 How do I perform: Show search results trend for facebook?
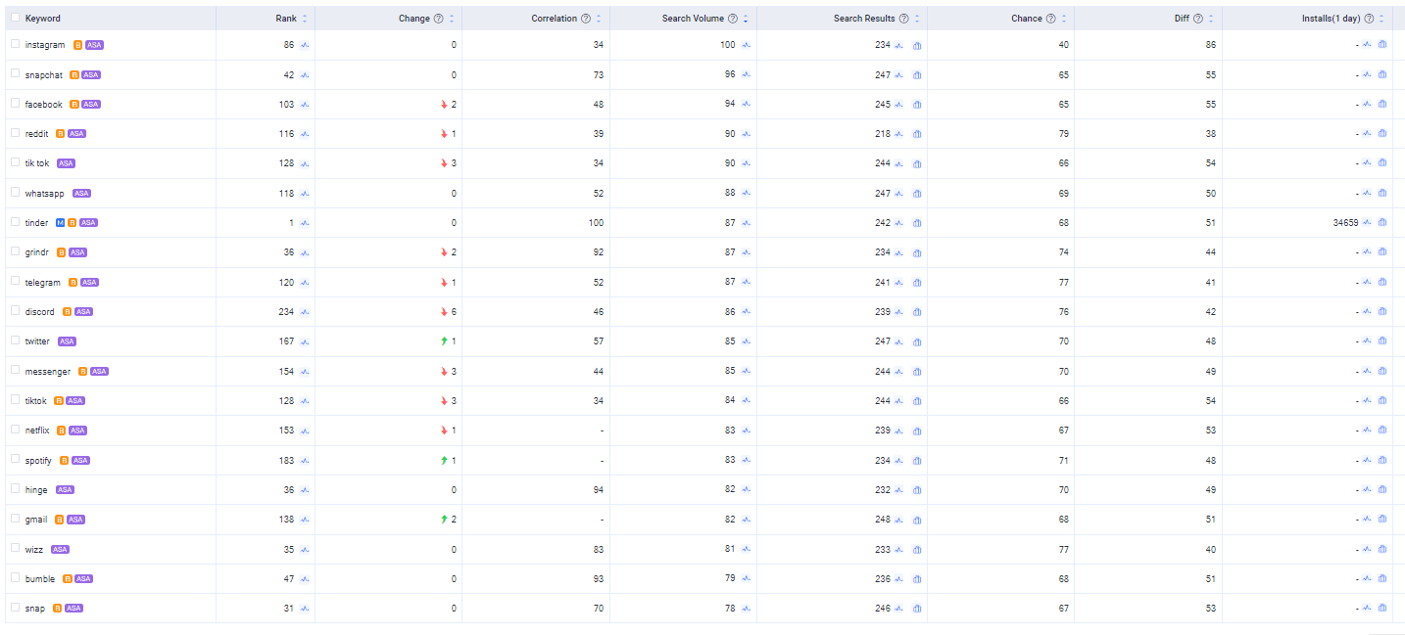coord(899,105)
